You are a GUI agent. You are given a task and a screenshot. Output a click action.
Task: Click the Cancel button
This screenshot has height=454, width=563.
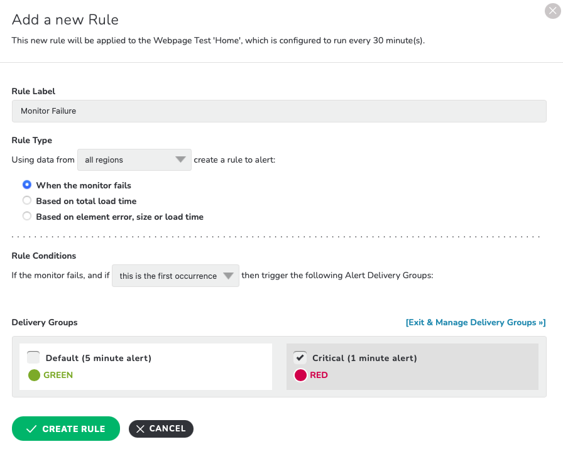pos(161,429)
